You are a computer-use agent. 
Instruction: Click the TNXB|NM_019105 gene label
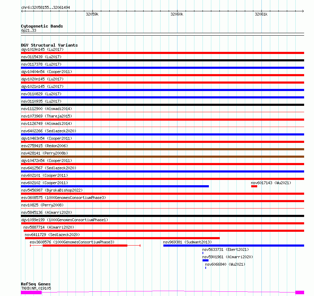coord(36,288)
